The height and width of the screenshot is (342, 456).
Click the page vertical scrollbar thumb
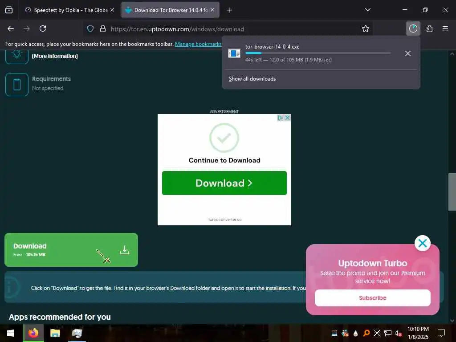[452, 192]
